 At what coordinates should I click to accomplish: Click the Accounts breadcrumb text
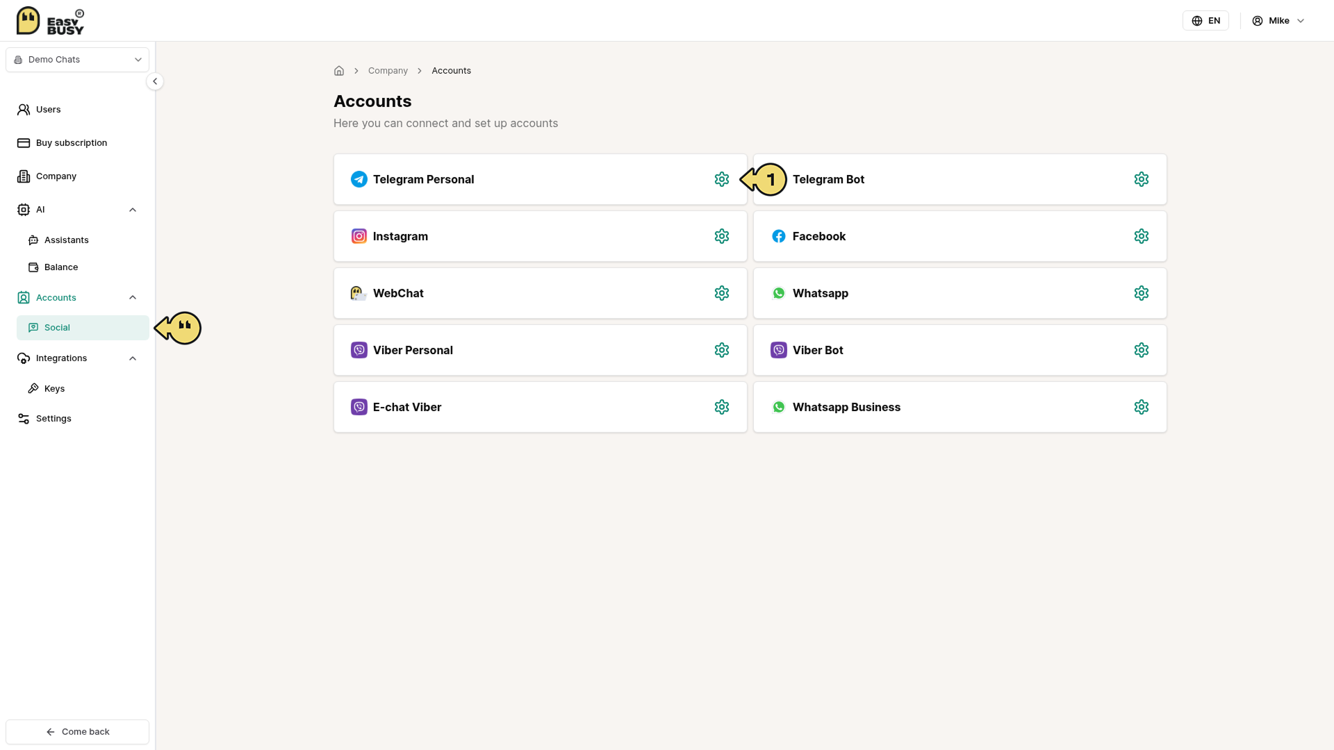(451, 71)
